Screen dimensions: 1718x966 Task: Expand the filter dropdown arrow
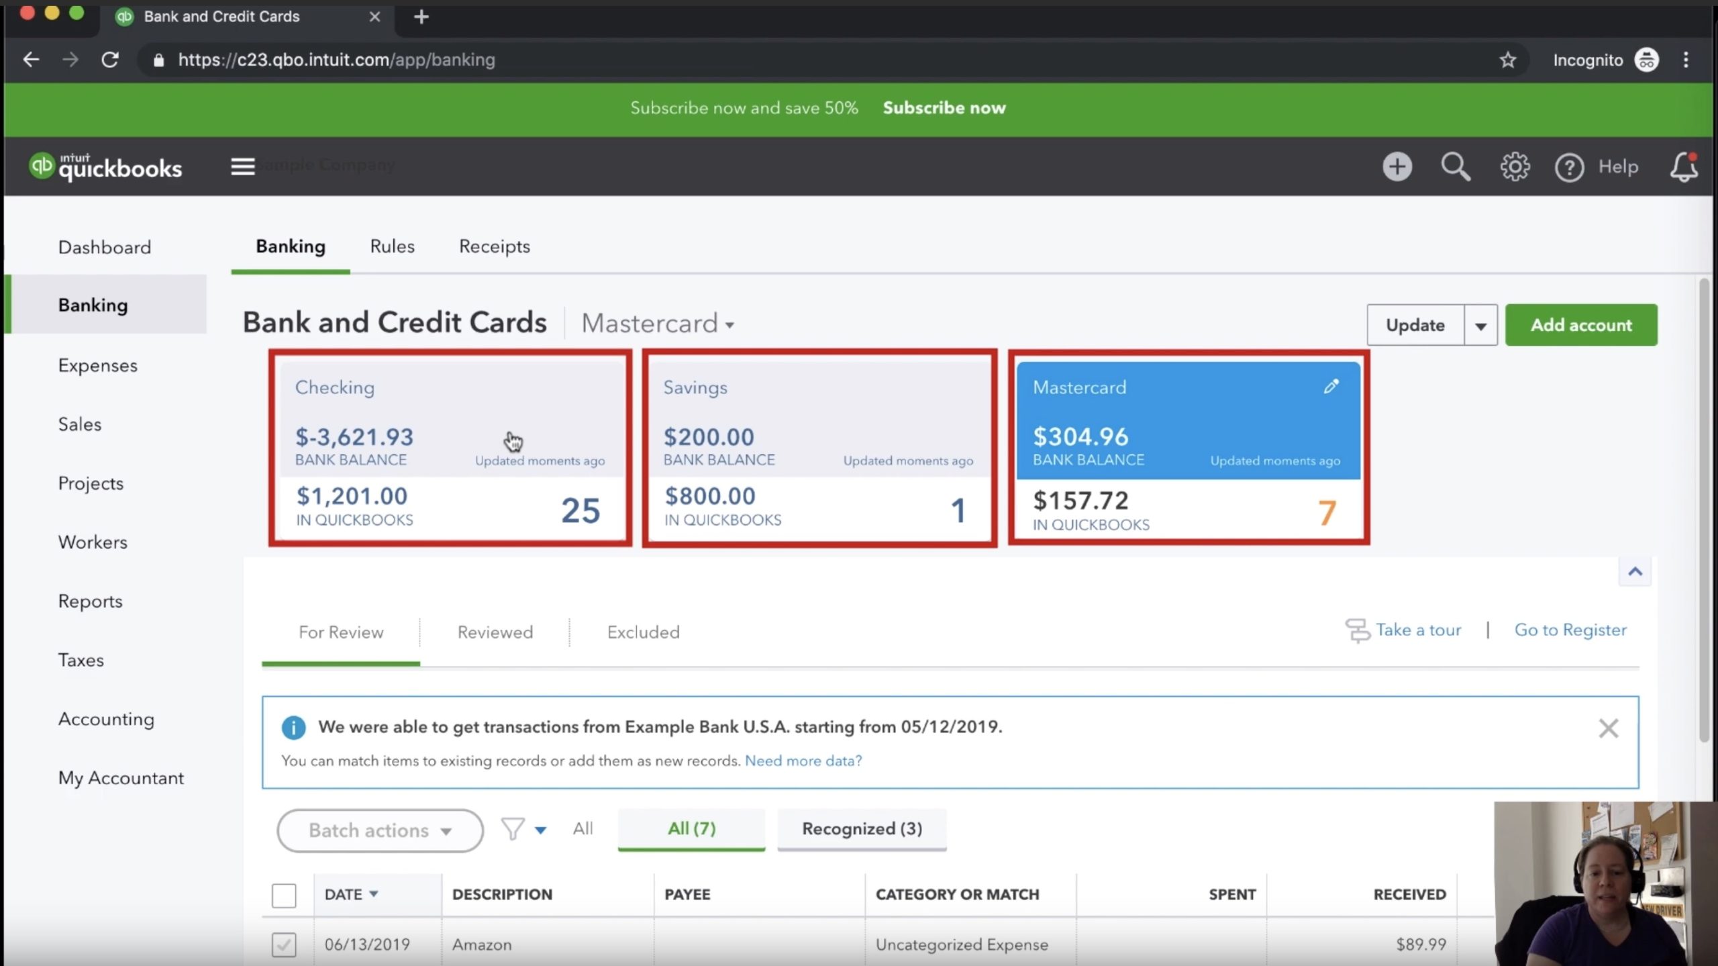pos(540,830)
